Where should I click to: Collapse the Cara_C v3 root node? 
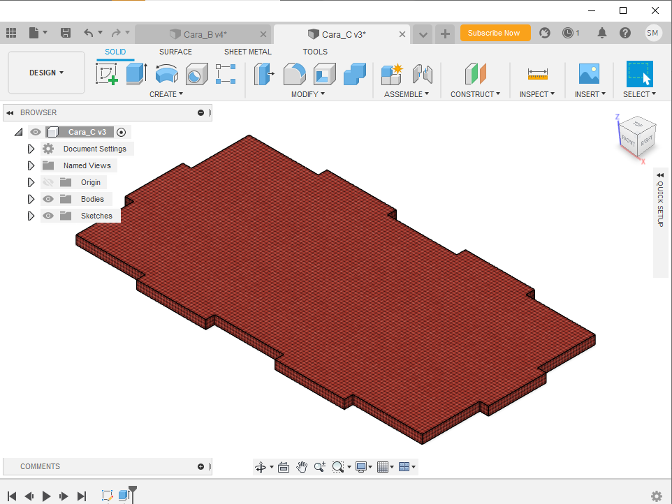tap(18, 133)
